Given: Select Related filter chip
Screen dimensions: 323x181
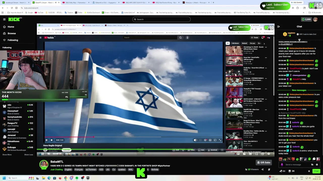Looking at the screenshot, I should 244,43.
